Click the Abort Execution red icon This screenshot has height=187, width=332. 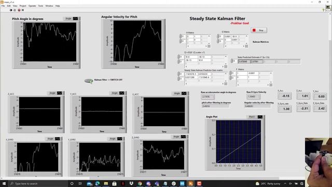[x=19, y=10]
